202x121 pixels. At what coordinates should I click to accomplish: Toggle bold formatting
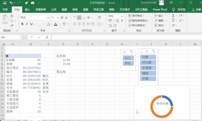click(x=22, y=24)
